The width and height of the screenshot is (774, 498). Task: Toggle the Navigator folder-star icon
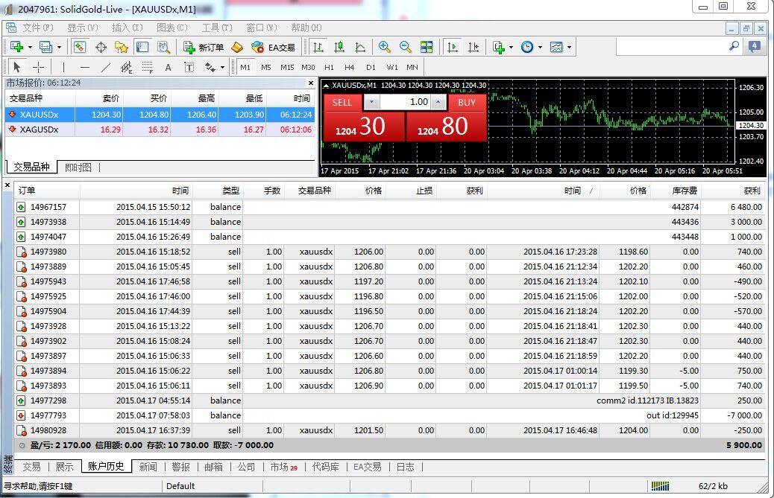point(122,47)
